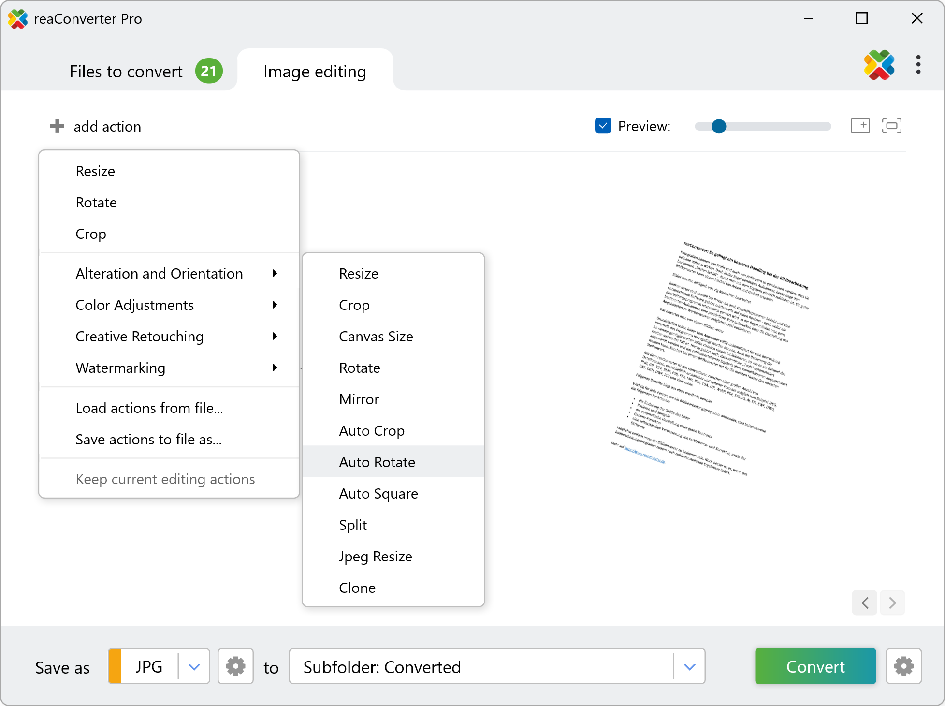
Task: Go to next preview image arrow
Action: pos(892,603)
